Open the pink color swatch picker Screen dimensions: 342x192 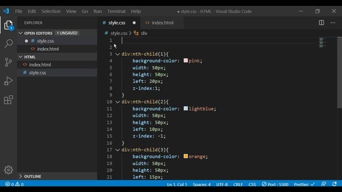185,60
